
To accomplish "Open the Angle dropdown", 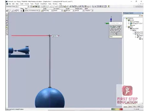I will point(48,10).
